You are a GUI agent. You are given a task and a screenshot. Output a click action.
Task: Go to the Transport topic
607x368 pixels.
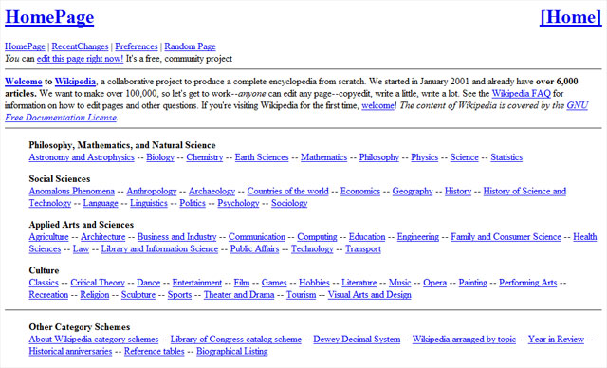click(x=363, y=248)
